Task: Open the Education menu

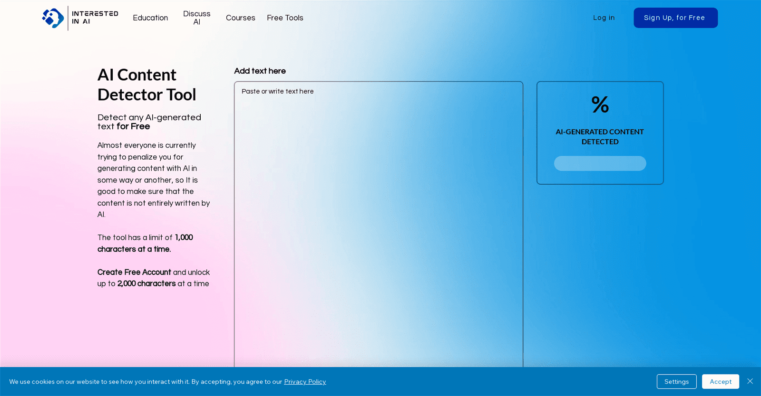Action: tap(150, 18)
